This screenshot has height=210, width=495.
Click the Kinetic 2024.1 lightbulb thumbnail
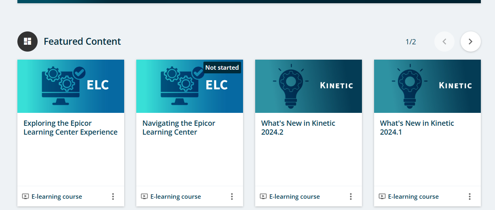pyautogui.click(x=427, y=86)
